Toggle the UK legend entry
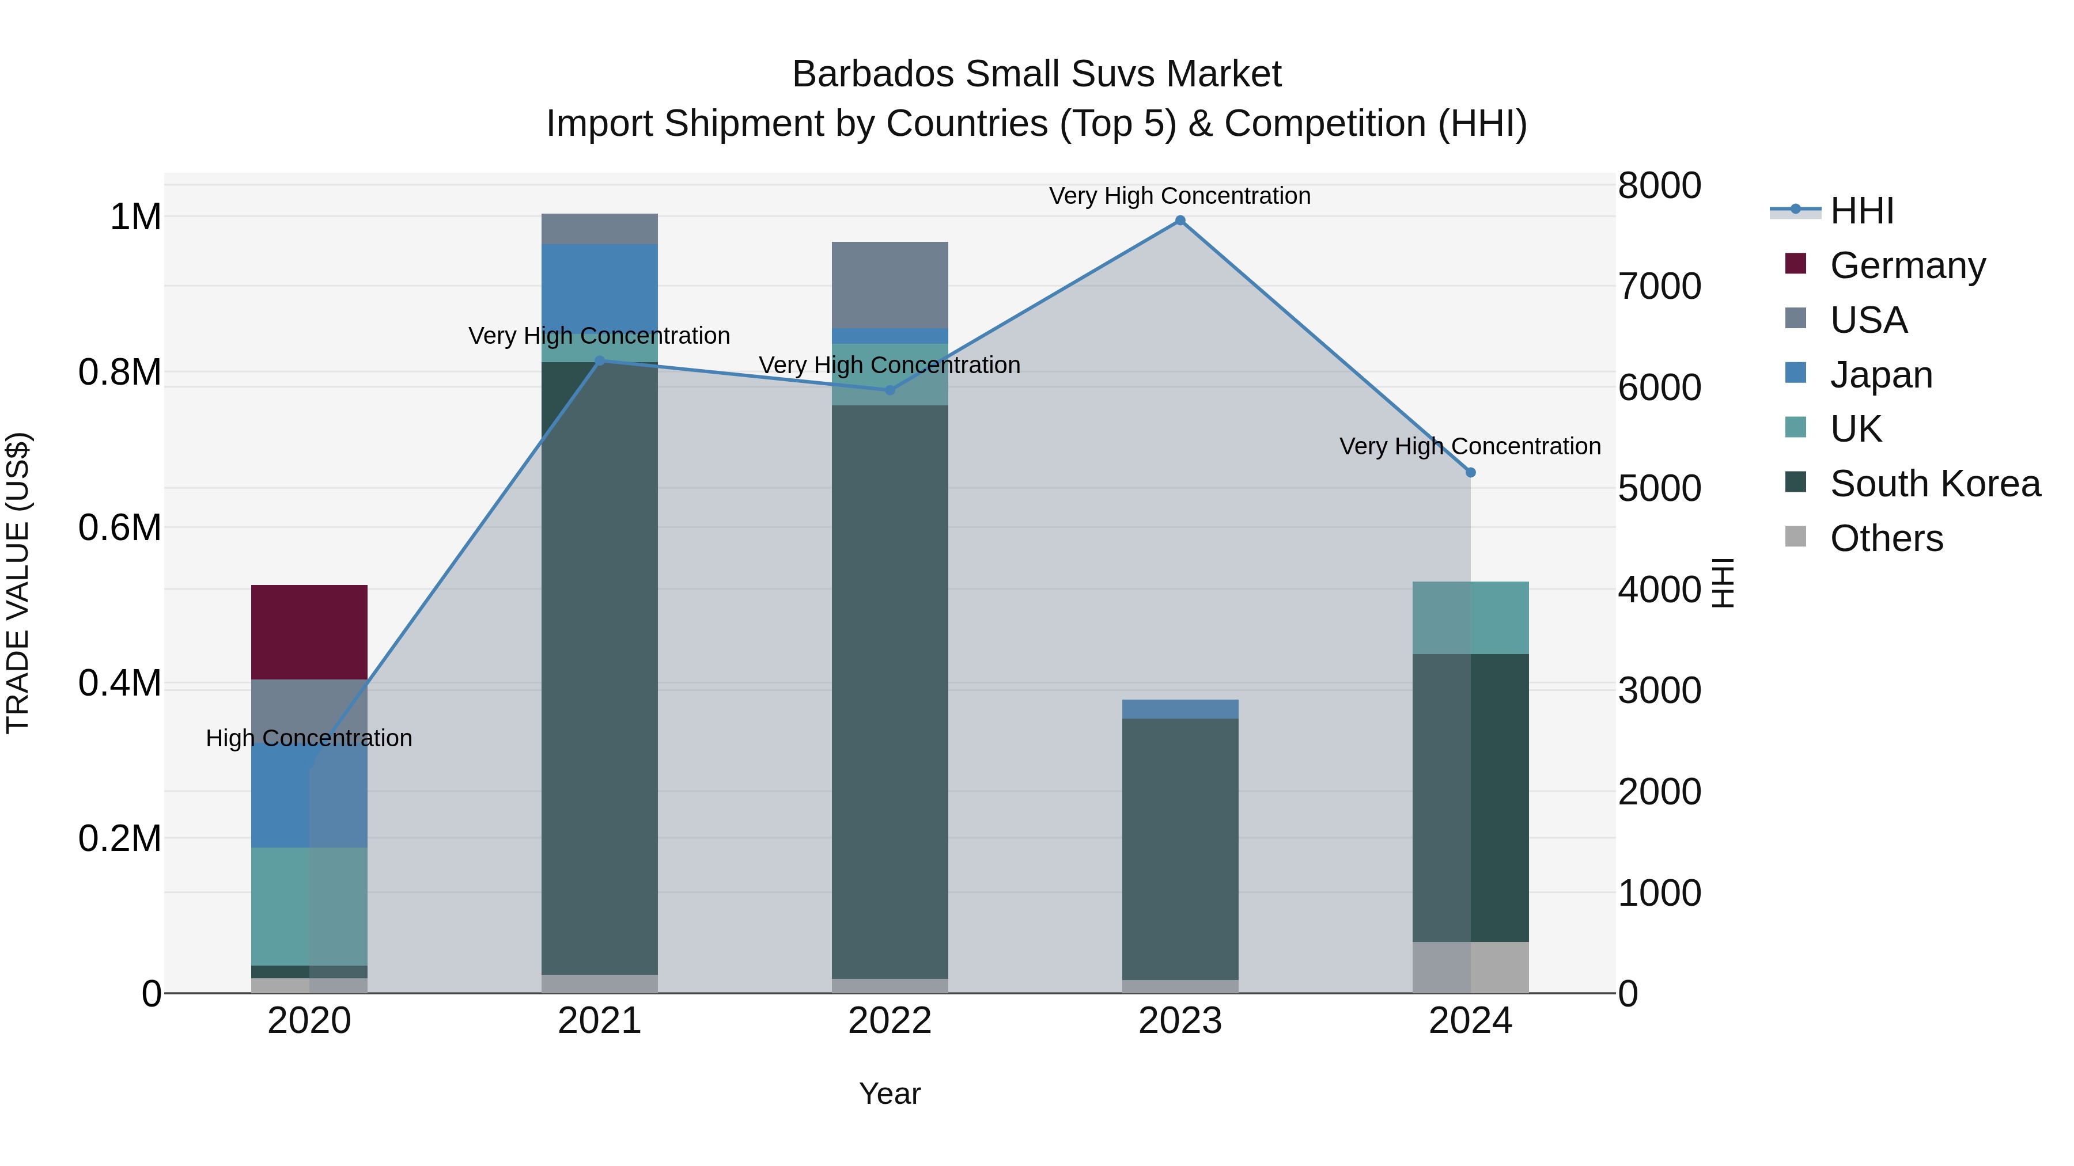 click(1833, 429)
